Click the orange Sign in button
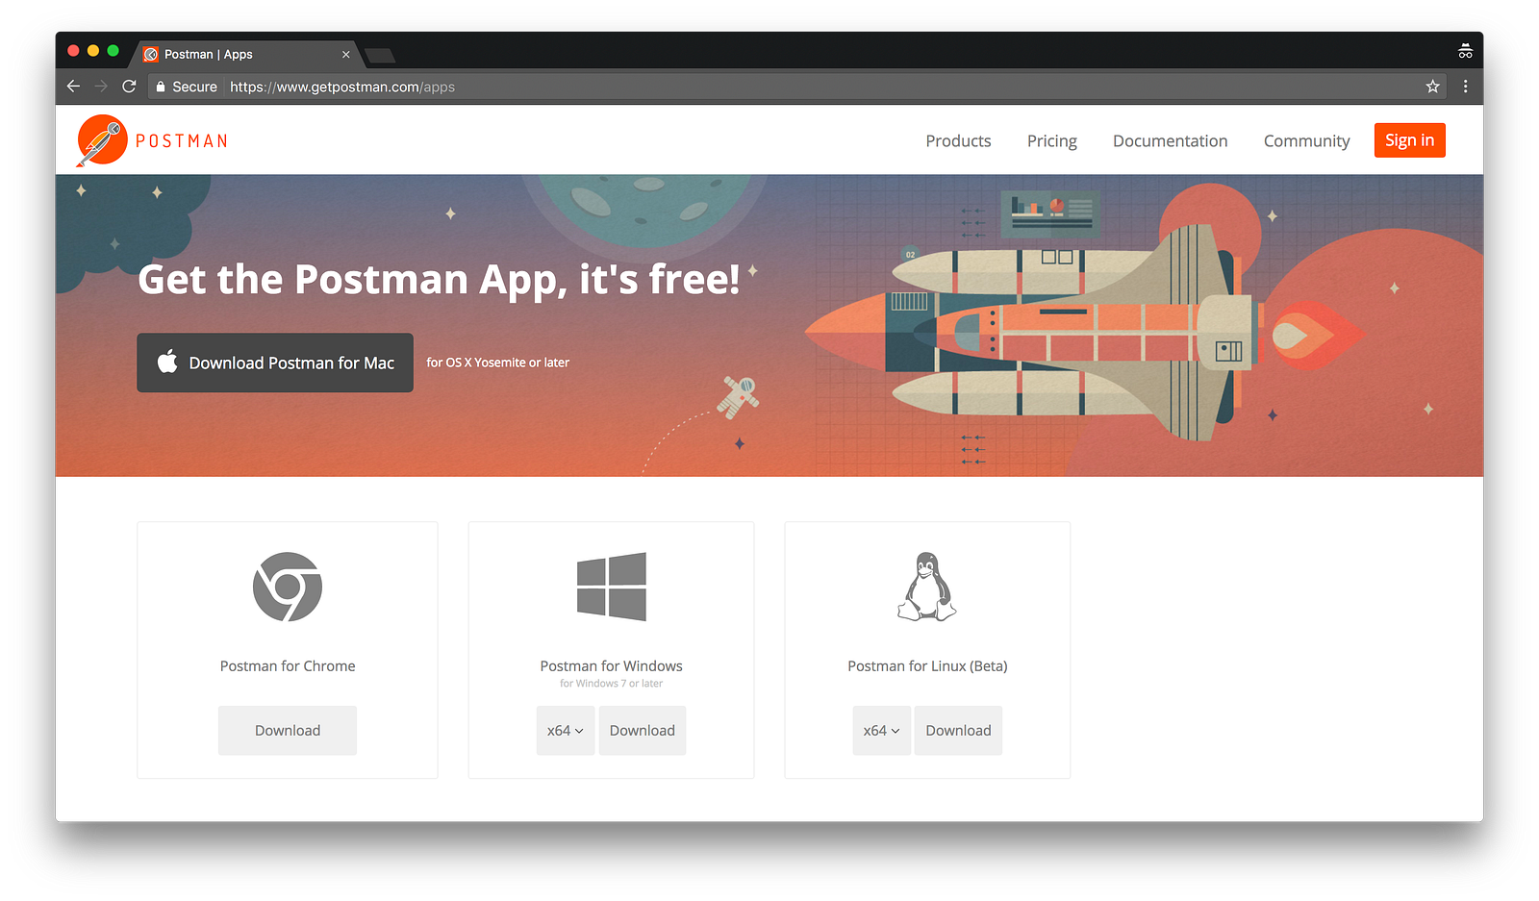Screen dimensions: 1539x901 pos(1410,140)
